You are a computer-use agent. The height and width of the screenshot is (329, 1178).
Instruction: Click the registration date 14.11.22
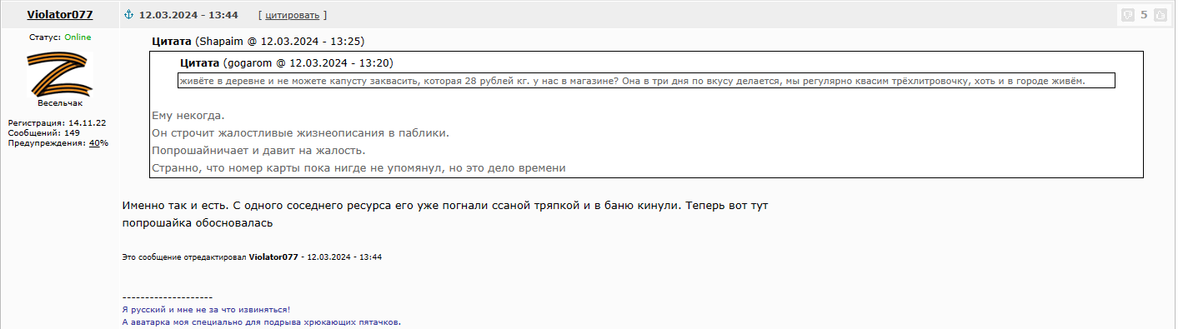tap(88, 122)
